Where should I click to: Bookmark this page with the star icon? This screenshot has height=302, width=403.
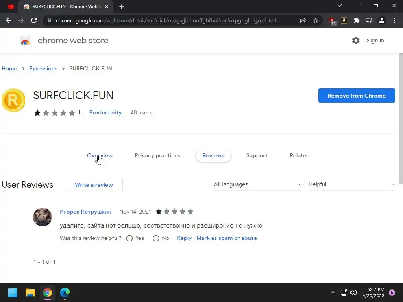pos(316,20)
